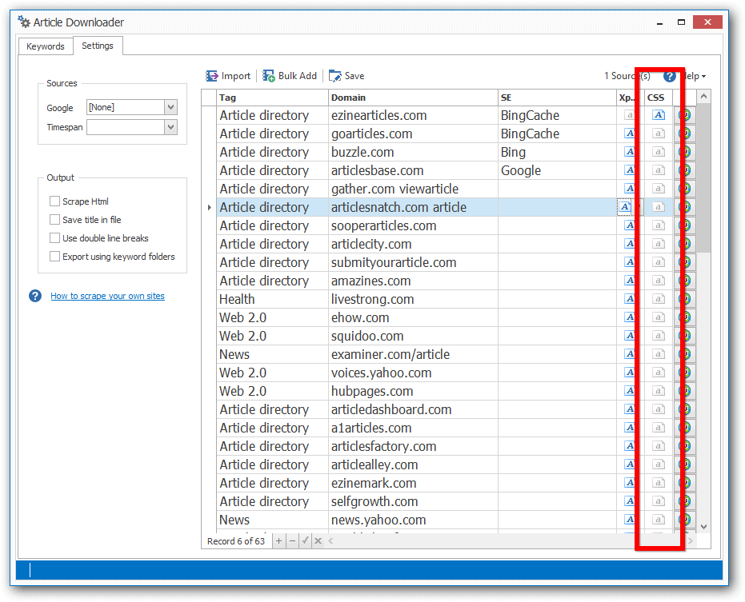
Task: Sort by the Tag column header
Action: click(x=272, y=98)
